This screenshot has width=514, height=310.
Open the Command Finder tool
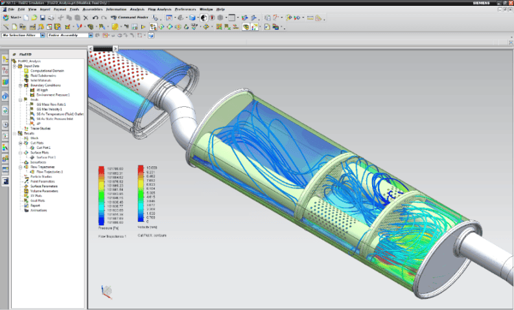pyautogui.click(x=128, y=18)
